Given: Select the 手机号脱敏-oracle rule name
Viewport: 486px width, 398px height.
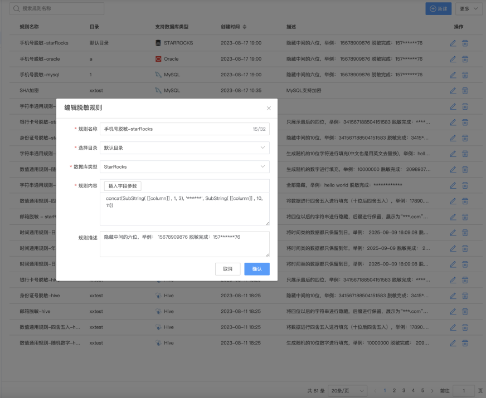Looking at the screenshot, I should coord(40,59).
